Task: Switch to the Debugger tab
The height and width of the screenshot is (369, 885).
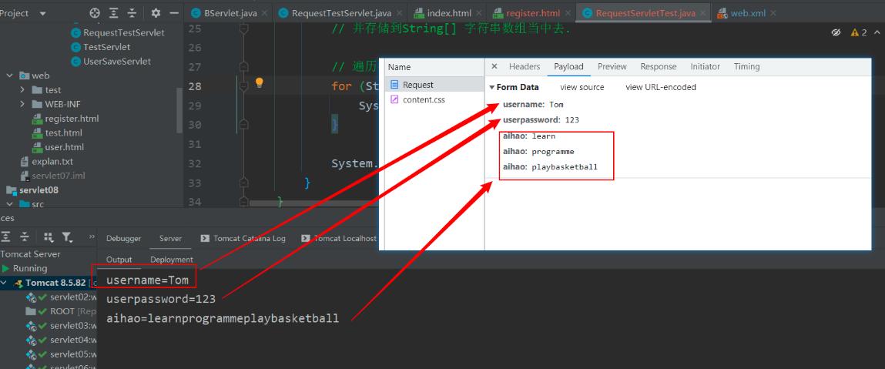Action: (123, 238)
